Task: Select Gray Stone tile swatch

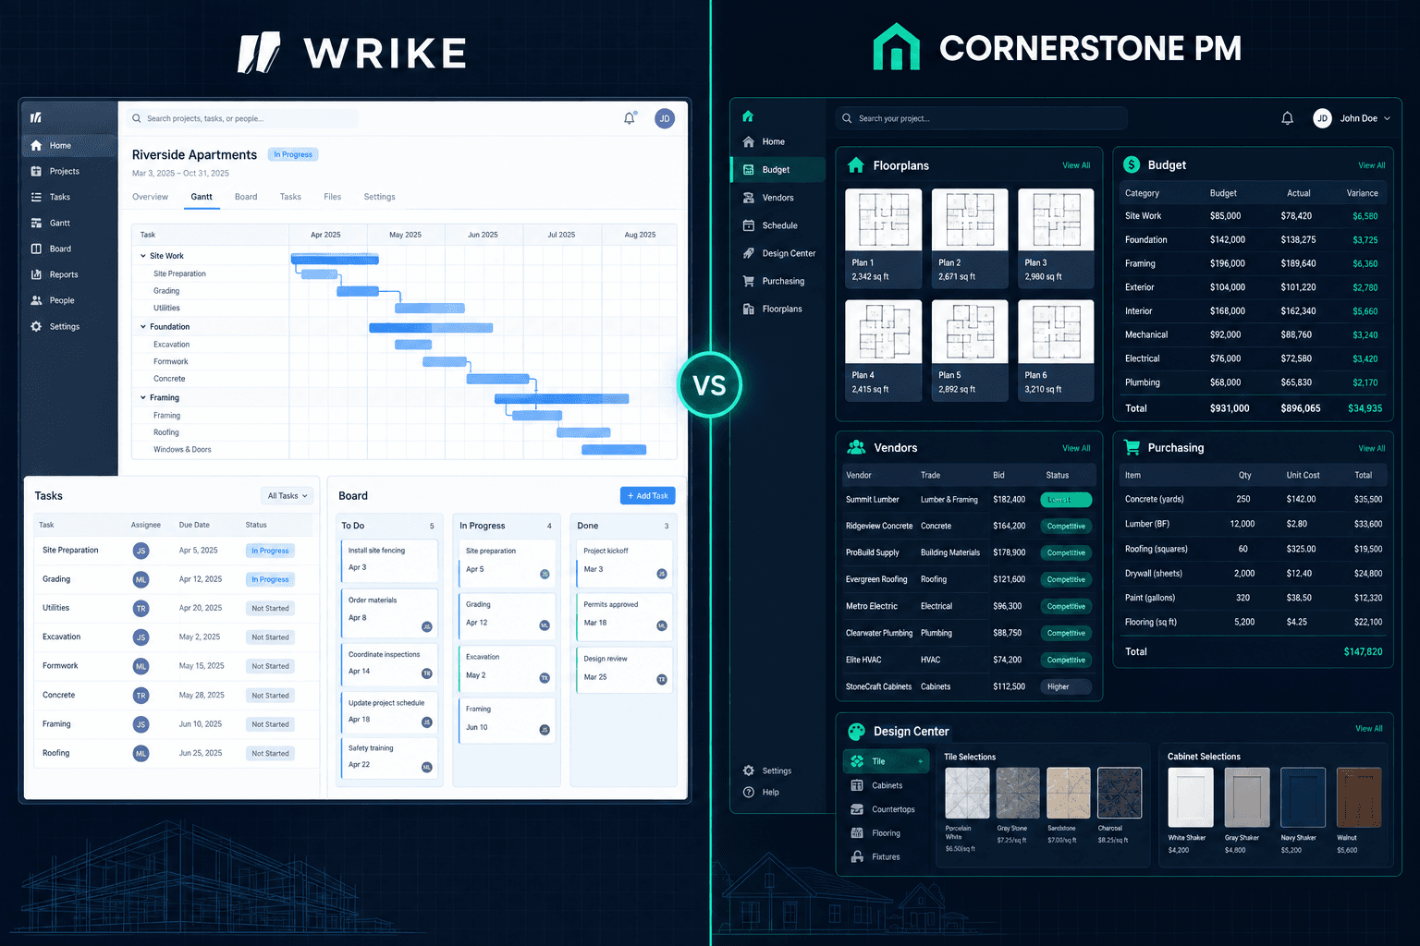Action: click(x=1018, y=793)
